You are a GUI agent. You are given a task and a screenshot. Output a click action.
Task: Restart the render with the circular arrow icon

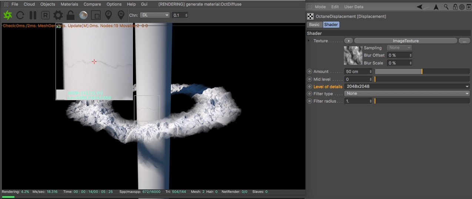coord(20,15)
